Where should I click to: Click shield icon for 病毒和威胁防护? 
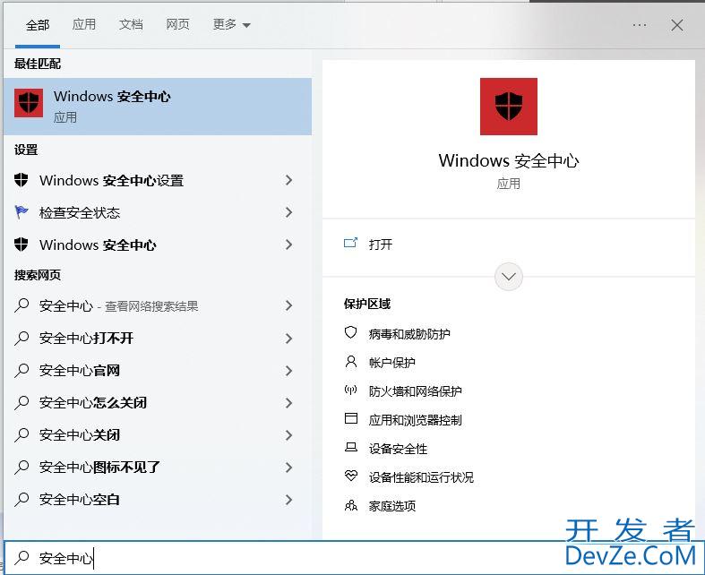(350, 332)
